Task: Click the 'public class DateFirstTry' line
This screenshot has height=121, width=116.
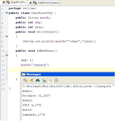Action: [32, 13]
